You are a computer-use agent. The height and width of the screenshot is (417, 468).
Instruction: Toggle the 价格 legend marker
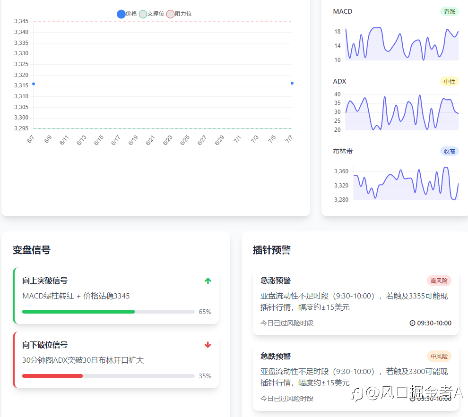[121, 14]
